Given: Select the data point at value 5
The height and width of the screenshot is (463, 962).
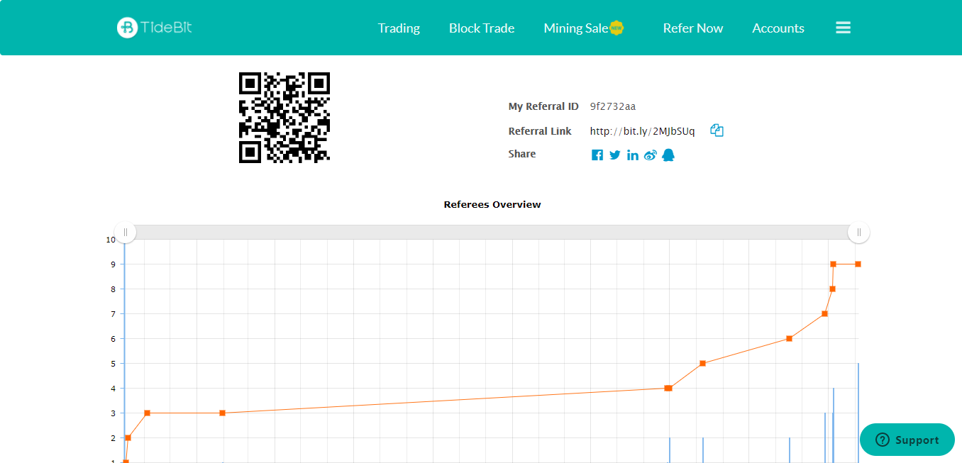Looking at the screenshot, I should tap(702, 364).
